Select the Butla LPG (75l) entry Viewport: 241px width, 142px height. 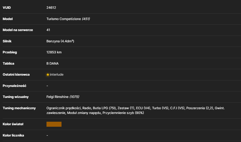point(104,108)
